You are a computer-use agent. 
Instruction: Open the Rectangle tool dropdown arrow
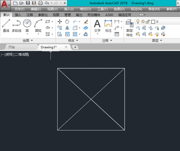coord(52,22)
